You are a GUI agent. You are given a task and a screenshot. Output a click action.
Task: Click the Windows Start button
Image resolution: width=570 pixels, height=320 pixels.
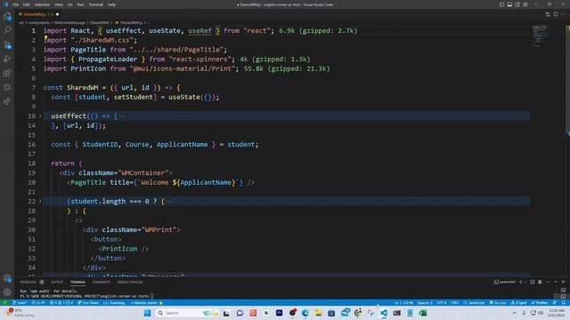[147, 313]
